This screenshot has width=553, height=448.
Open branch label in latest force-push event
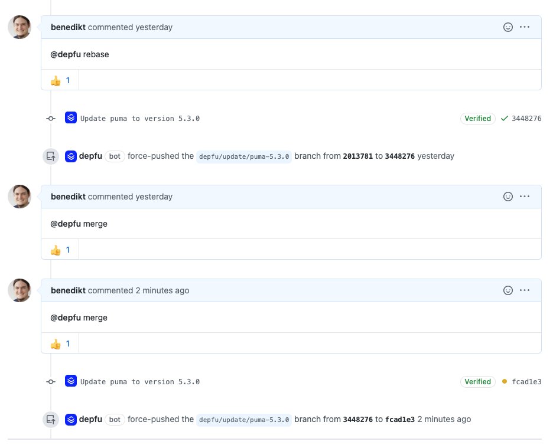pyautogui.click(x=243, y=420)
